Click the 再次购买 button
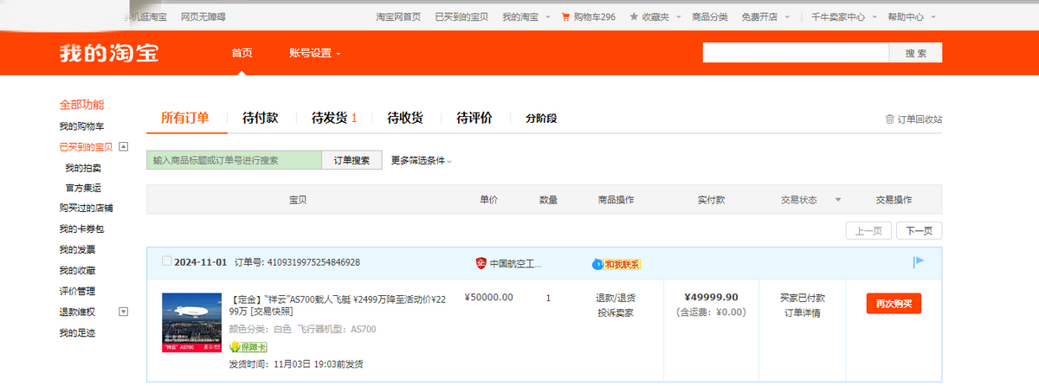The height and width of the screenshot is (386, 1039). pos(894,304)
